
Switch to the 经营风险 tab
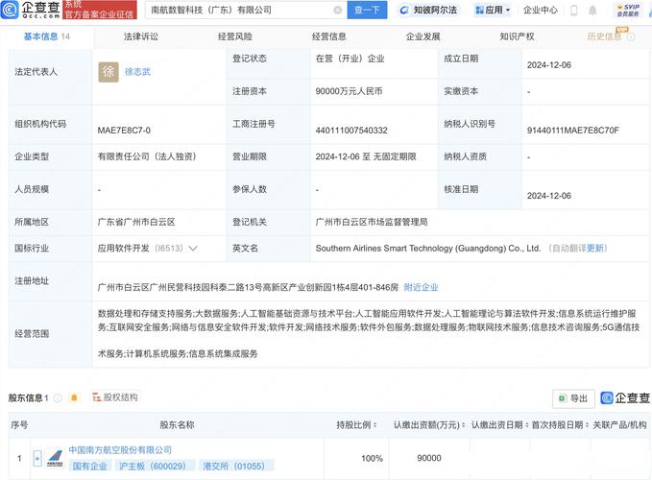coord(235,36)
